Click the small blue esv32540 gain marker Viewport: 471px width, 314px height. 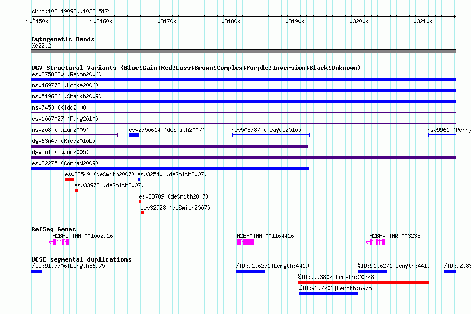pos(139,180)
